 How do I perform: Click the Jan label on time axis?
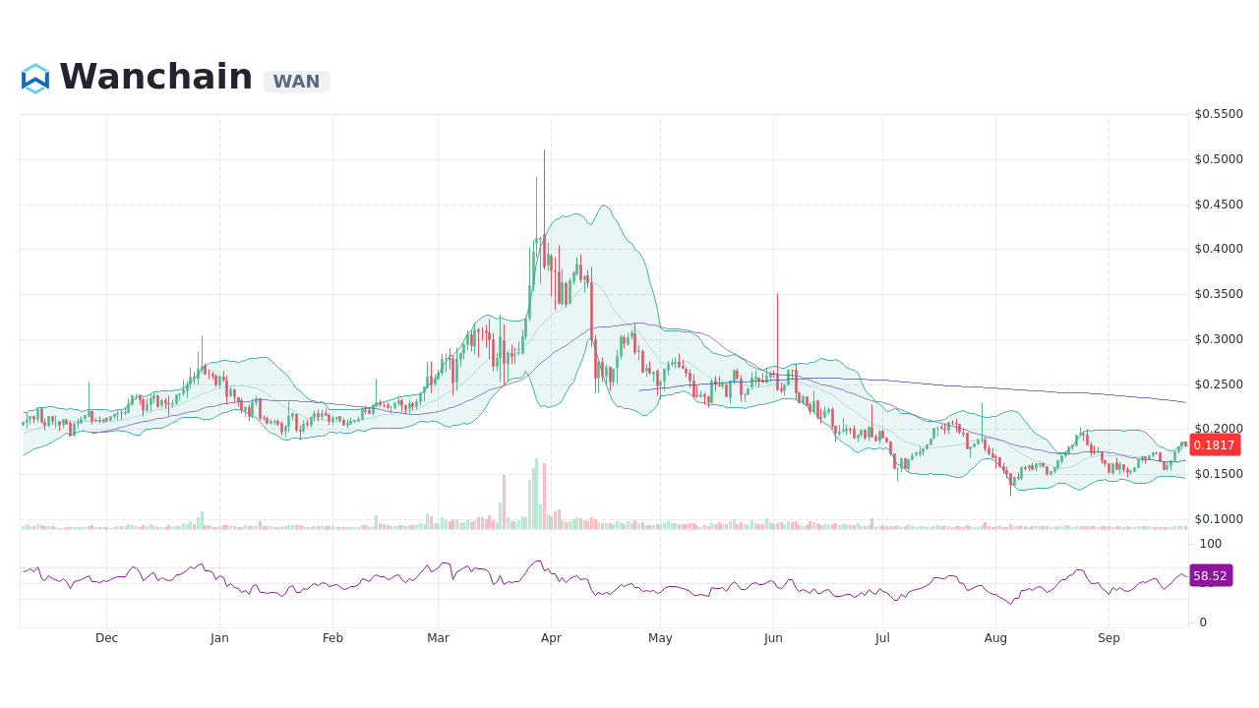click(x=219, y=638)
